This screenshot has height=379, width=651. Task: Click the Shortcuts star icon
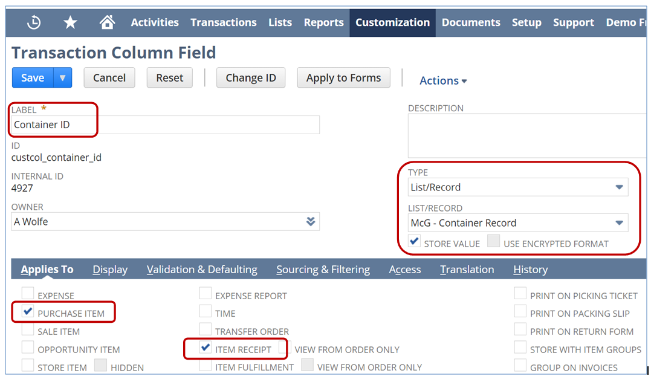click(x=70, y=22)
